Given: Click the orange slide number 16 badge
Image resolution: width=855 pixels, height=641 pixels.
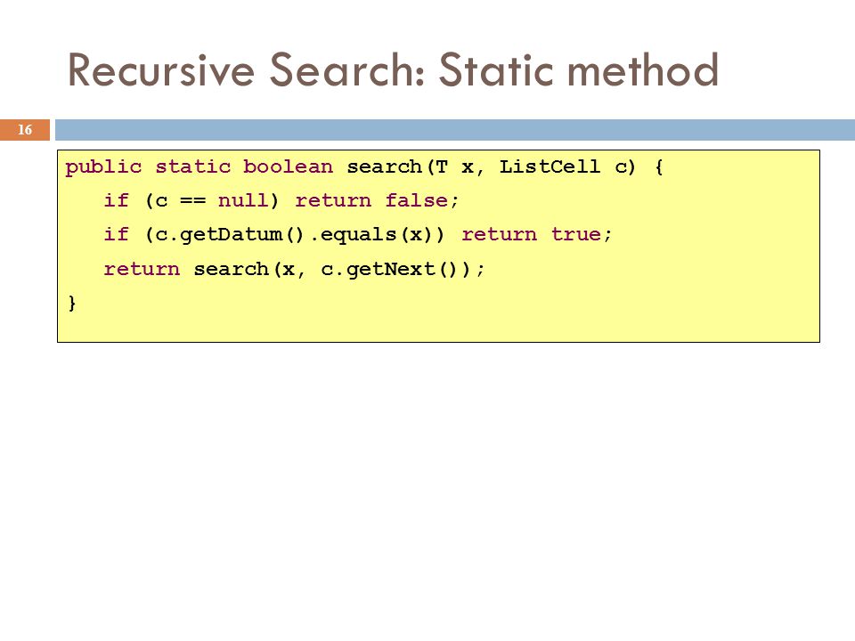Looking at the screenshot, I should [x=25, y=130].
